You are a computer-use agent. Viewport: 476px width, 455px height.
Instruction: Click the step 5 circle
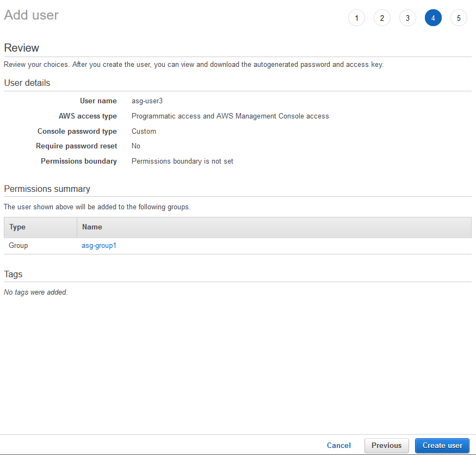pos(459,18)
